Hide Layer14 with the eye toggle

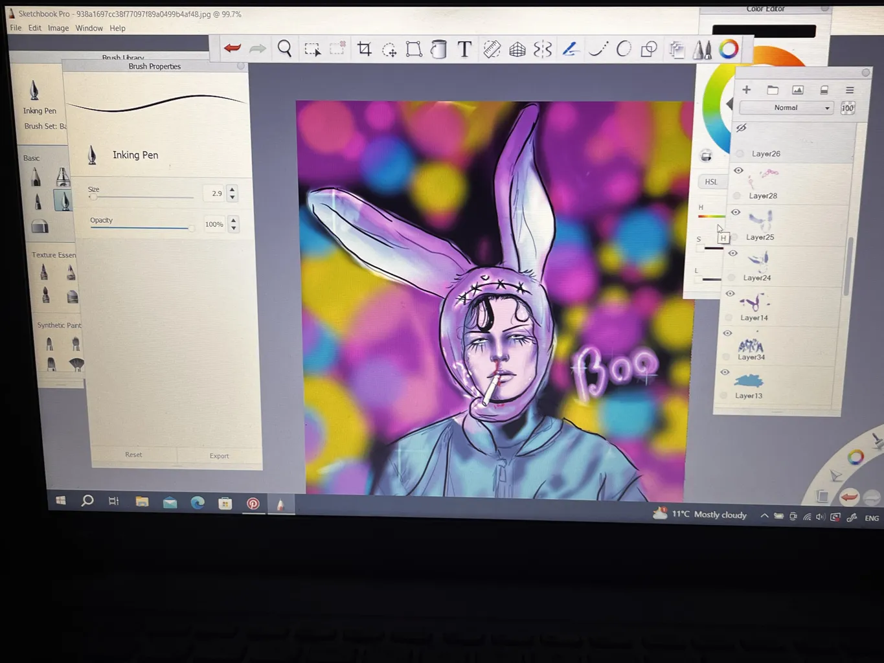730,294
